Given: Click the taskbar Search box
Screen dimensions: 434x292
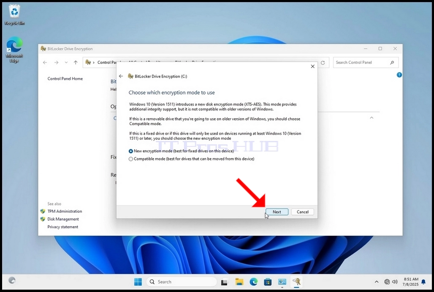Looking at the screenshot, I should pyautogui.click(x=181, y=282).
